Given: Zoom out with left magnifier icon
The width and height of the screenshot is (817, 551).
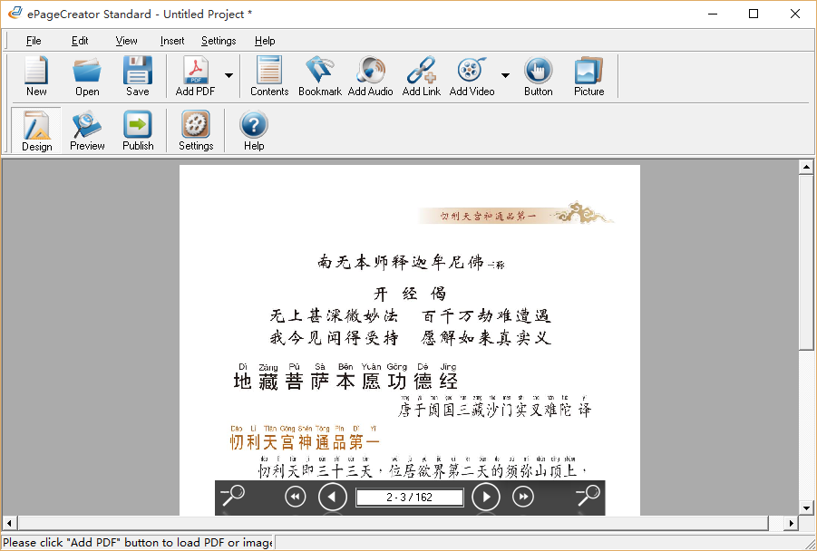Looking at the screenshot, I should click(232, 496).
